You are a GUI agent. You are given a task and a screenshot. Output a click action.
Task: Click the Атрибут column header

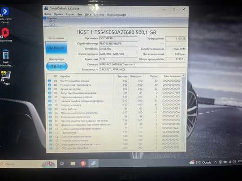(x=65, y=76)
